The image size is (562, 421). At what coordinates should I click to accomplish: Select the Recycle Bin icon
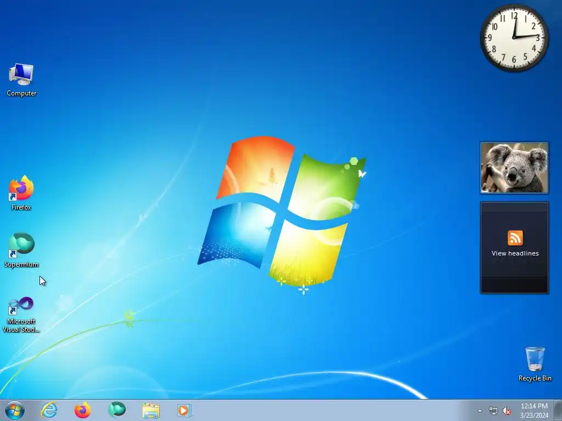click(535, 364)
